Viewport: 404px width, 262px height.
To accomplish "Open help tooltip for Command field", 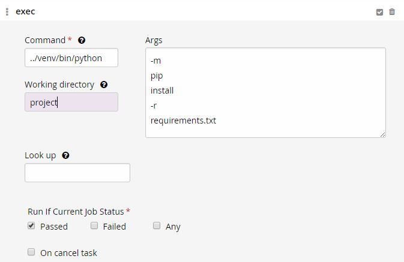I will 82,40.
